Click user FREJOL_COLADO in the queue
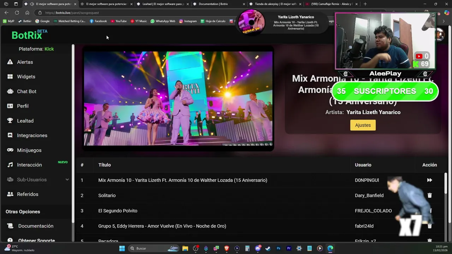 (373, 211)
